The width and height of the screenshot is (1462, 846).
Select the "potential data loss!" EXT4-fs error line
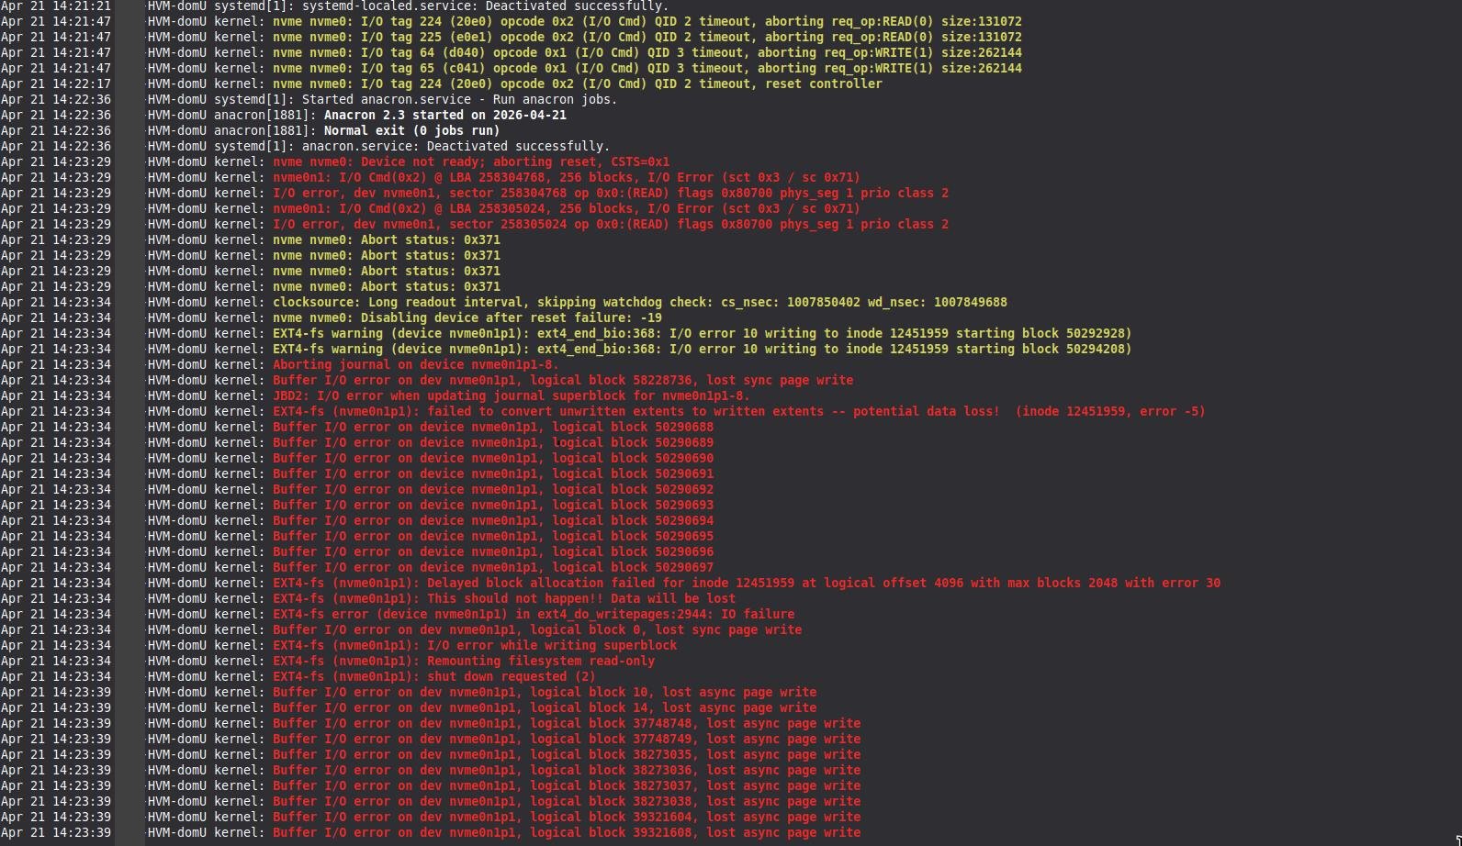pyautogui.click(x=738, y=411)
